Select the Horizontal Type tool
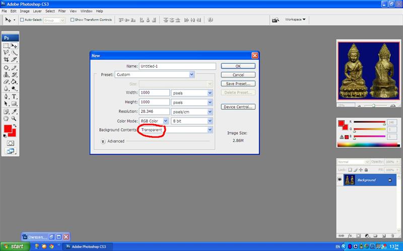The width and height of the screenshot is (403, 251). 14,96
